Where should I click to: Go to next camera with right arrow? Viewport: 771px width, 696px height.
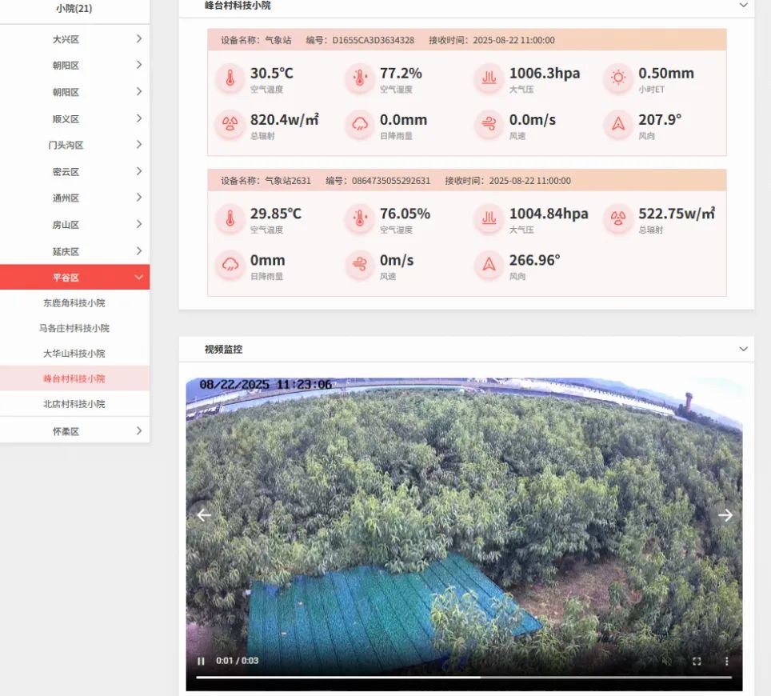tap(725, 515)
